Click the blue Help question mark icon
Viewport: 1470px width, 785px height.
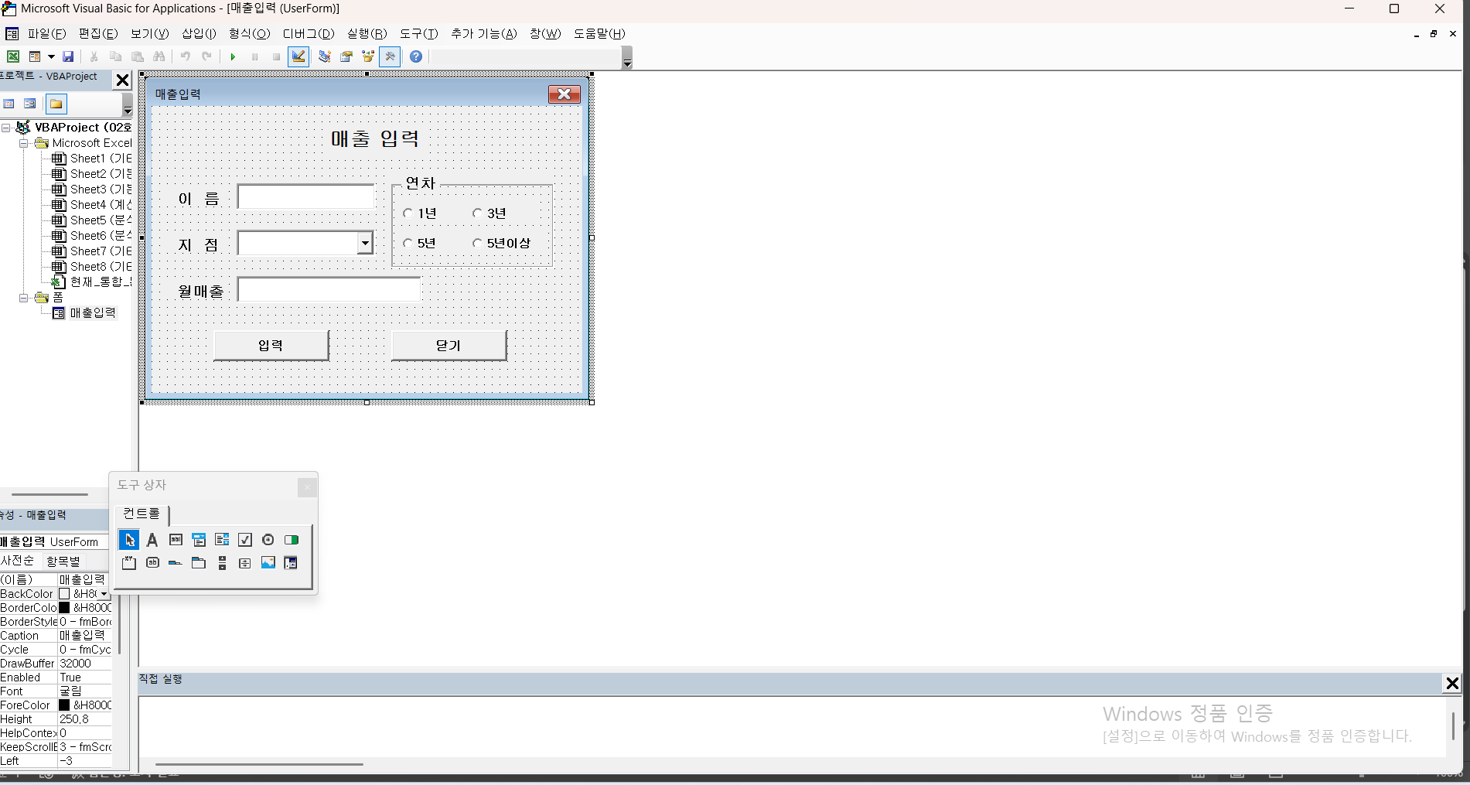416,56
